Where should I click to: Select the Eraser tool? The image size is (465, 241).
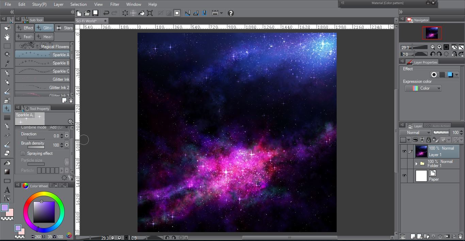[x=7, y=153]
